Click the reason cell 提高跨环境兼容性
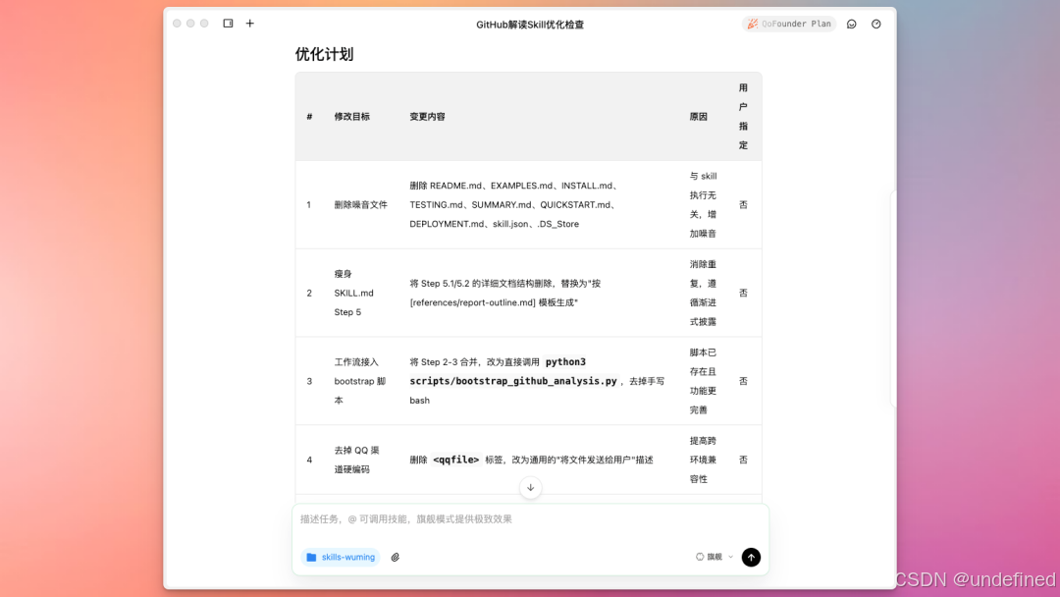The image size is (1060, 597). pyautogui.click(x=703, y=460)
